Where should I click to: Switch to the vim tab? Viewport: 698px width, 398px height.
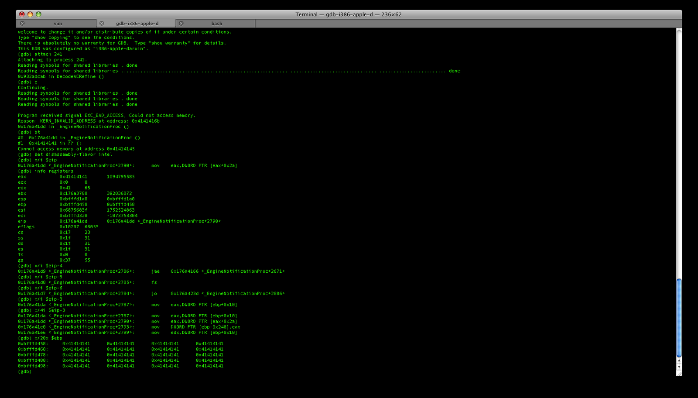(x=57, y=23)
